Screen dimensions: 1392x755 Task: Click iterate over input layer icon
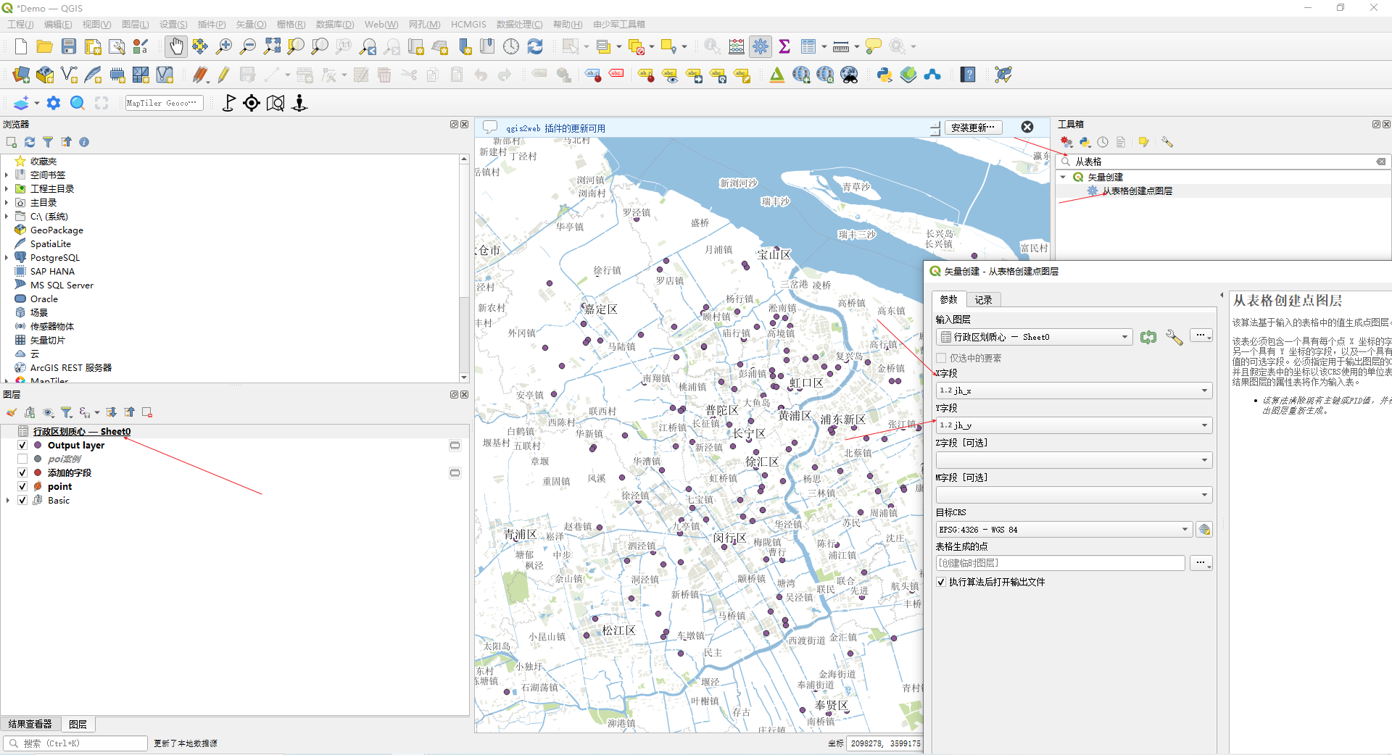[x=1148, y=337]
